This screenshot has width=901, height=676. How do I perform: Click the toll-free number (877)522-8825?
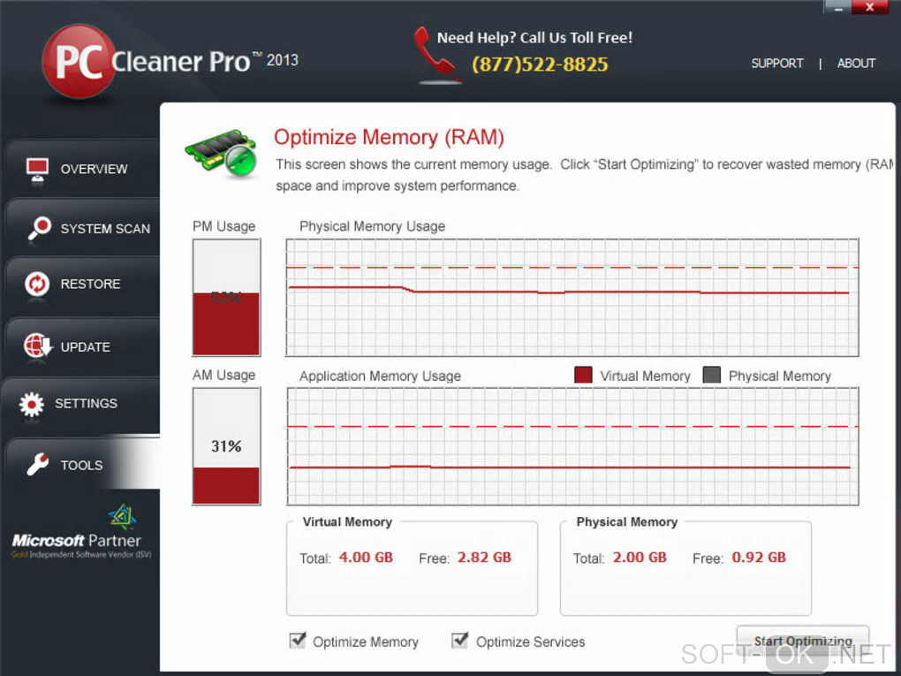pos(540,64)
